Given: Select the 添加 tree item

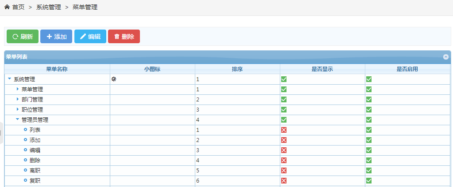Looking at the screenshot, I should 35,140.
